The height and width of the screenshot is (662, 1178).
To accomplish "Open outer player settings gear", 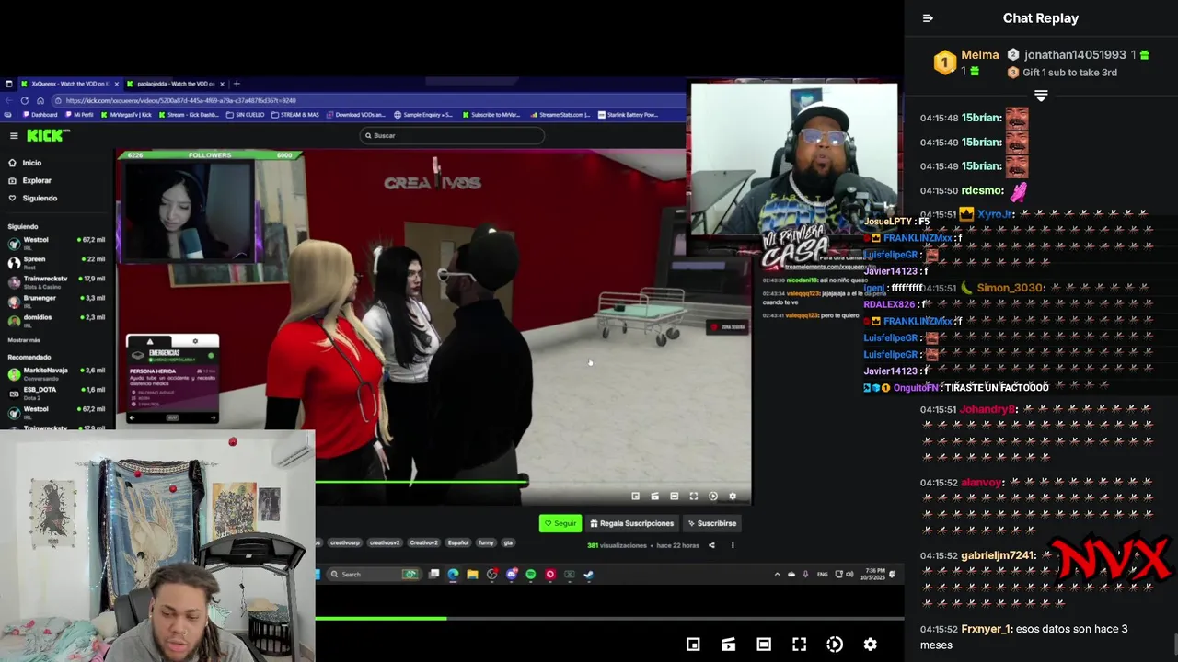I will point(870,645).
